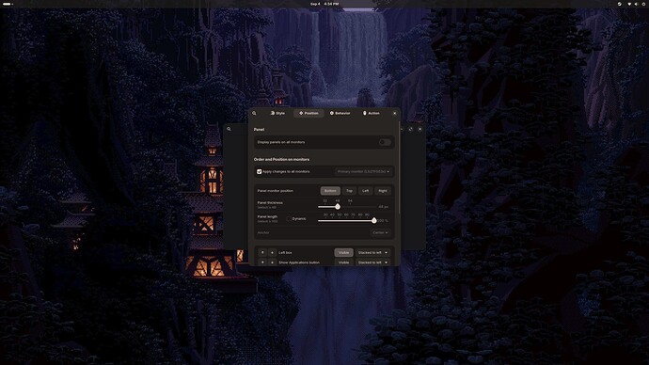Image resolution: width=649 pixels, height=365 pixels.
Task: Set panel position to Left
Action: [x=365, y=191]
